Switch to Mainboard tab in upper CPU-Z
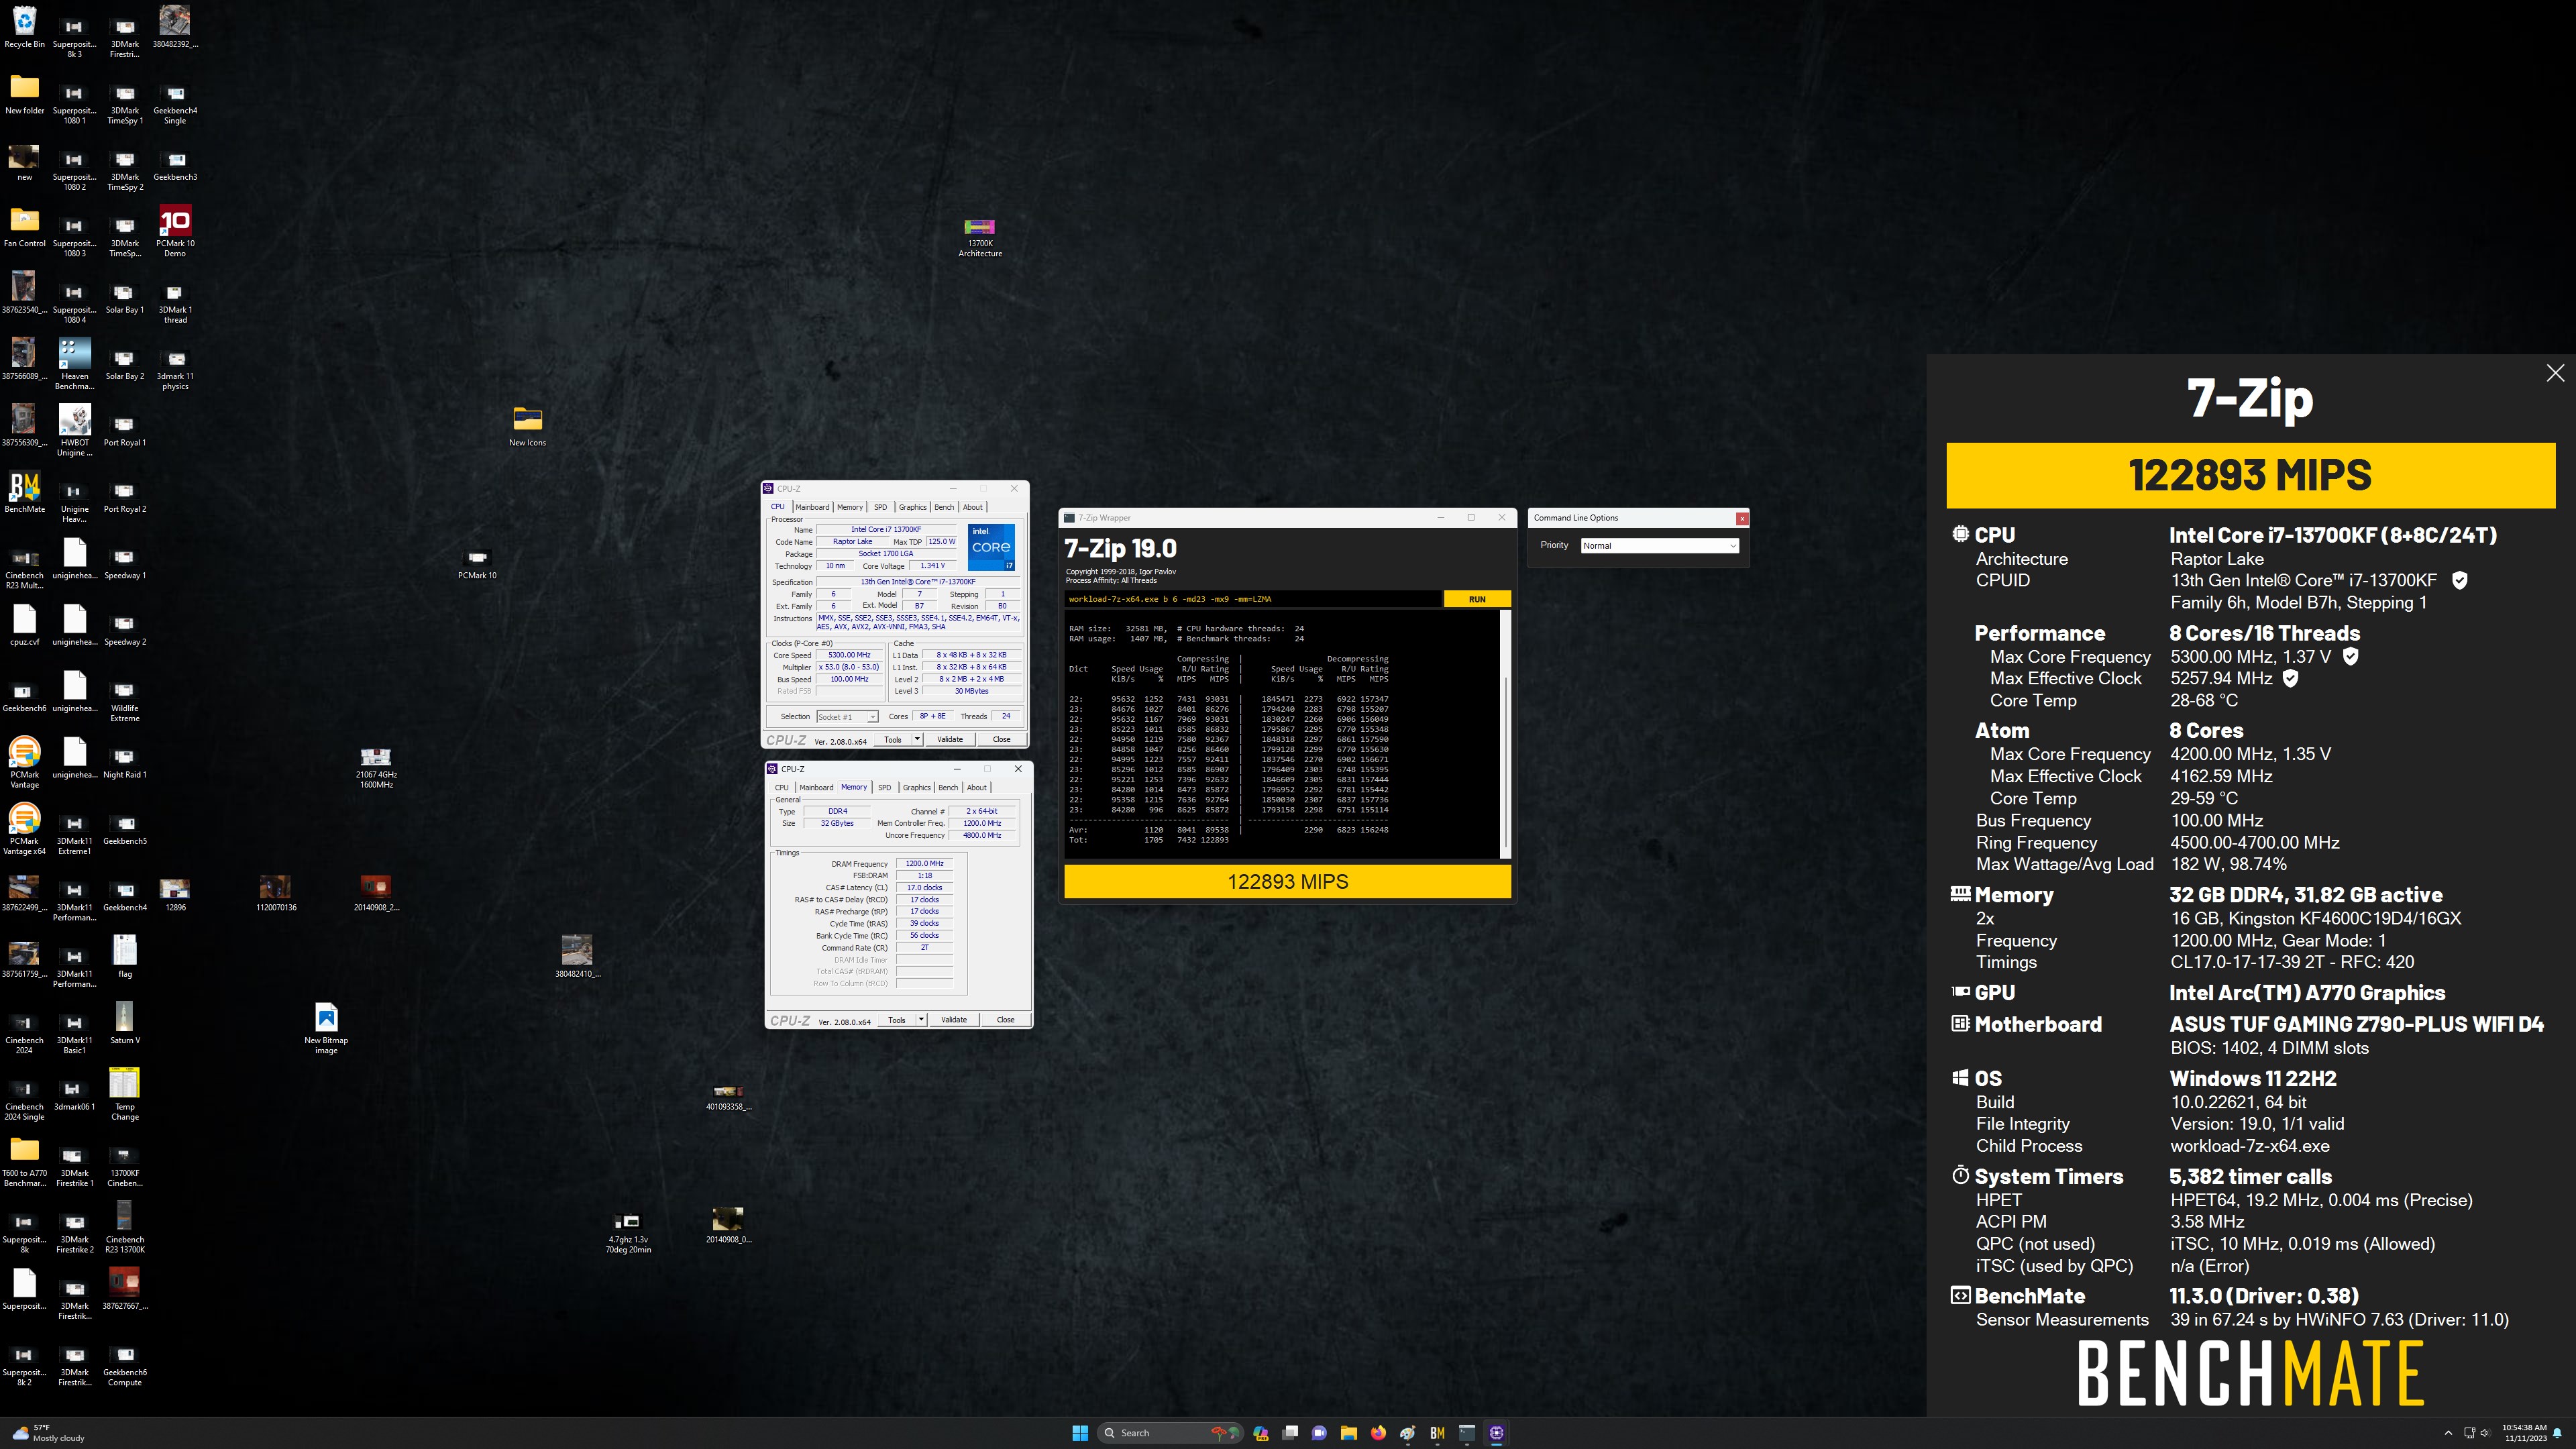 click(x=812, y=507)
